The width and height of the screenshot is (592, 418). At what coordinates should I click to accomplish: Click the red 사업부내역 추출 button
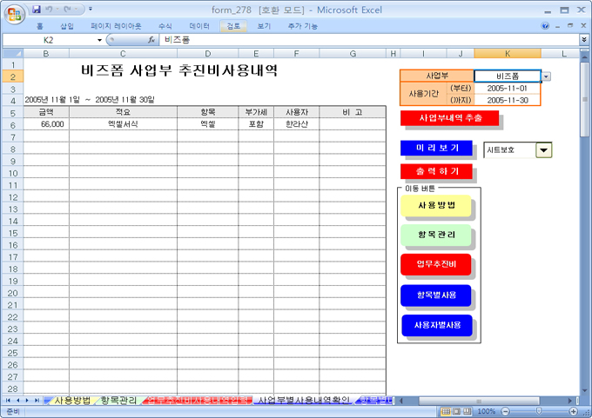point(449,117)
